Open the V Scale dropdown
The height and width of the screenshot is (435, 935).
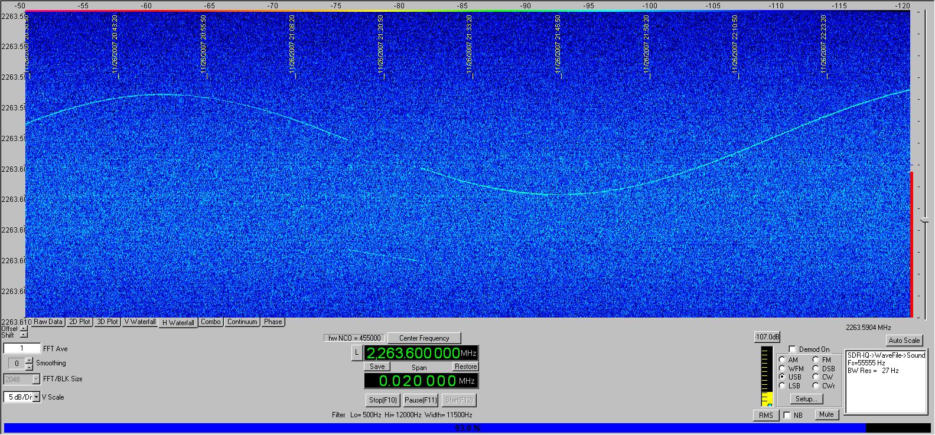pos(36,397)
